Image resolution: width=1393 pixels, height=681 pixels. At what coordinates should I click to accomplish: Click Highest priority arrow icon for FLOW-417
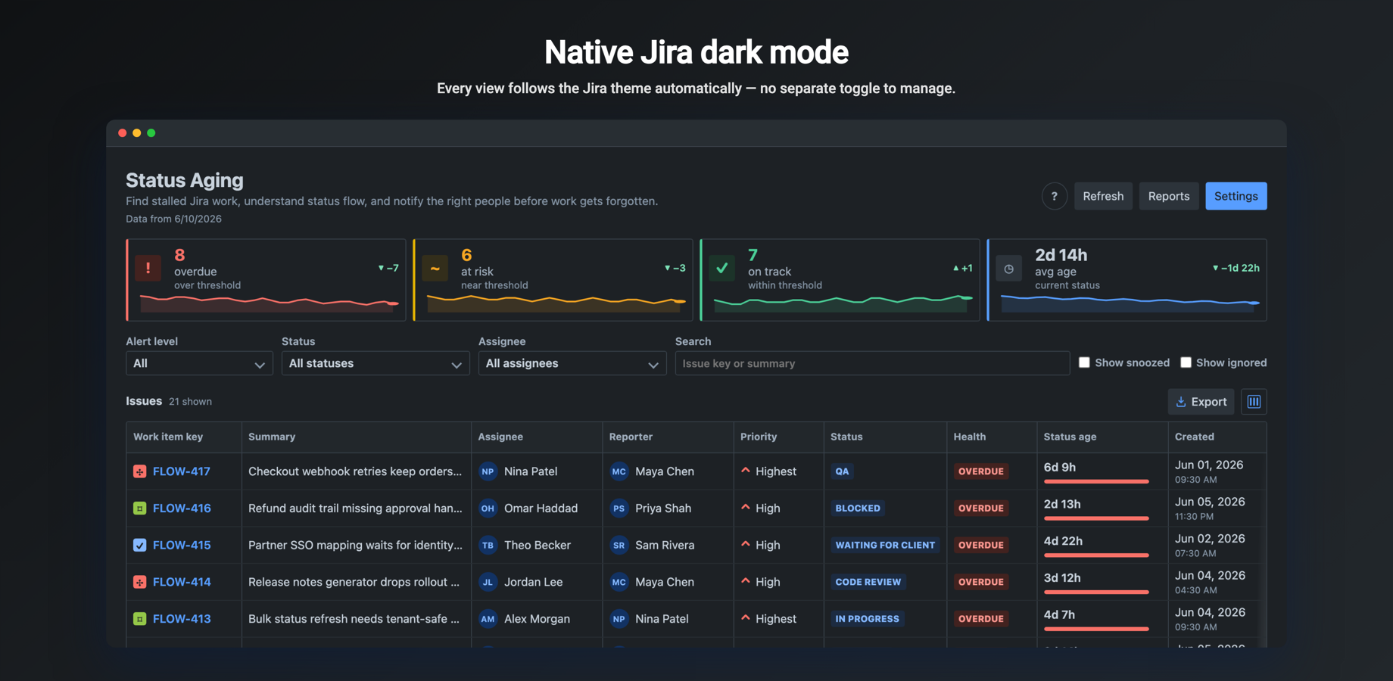point(746,471)
